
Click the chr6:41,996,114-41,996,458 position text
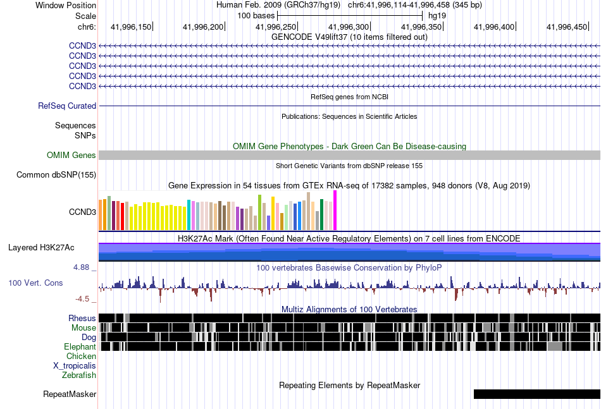(x=415, y=5)
